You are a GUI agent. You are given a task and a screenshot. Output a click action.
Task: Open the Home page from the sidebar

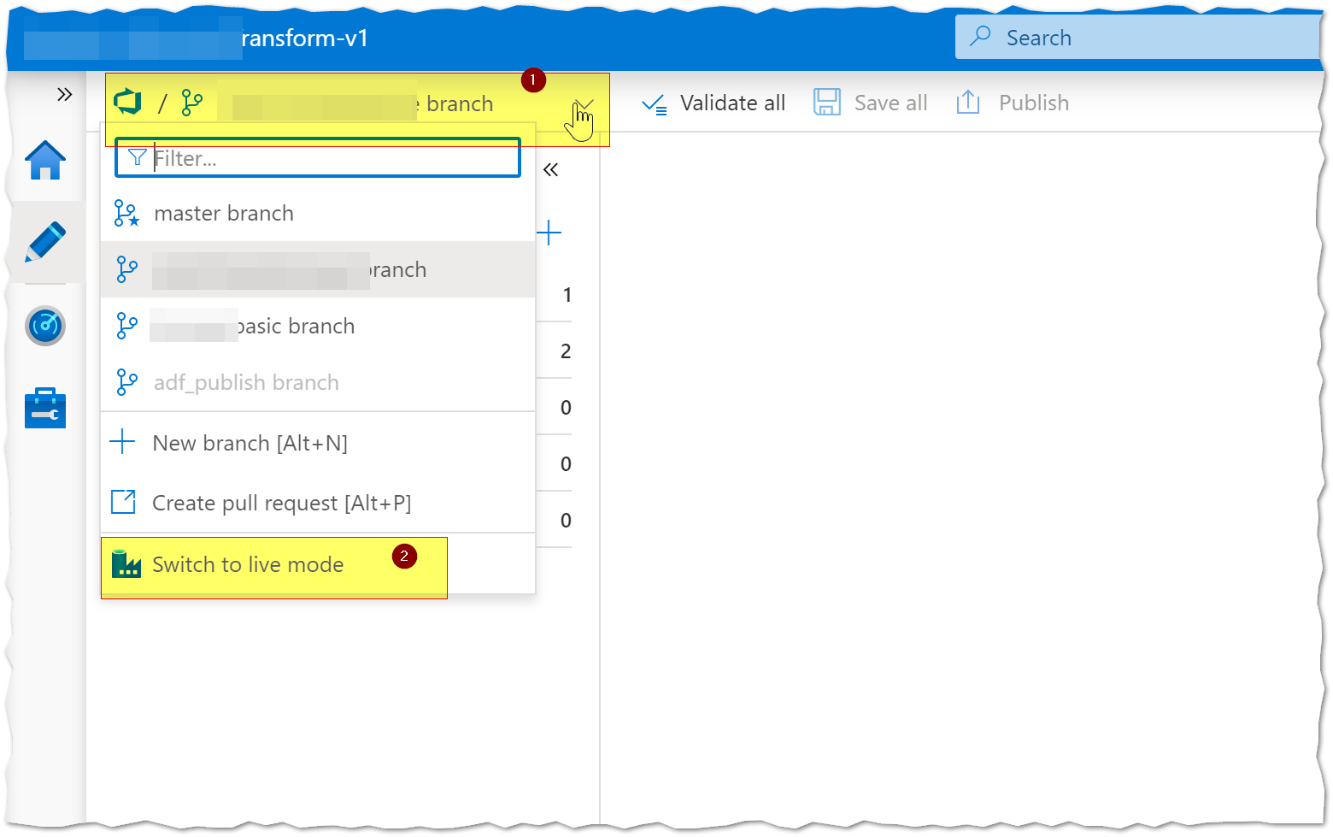44,159
